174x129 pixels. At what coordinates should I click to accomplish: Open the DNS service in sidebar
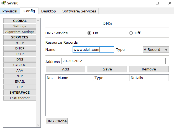20,59
